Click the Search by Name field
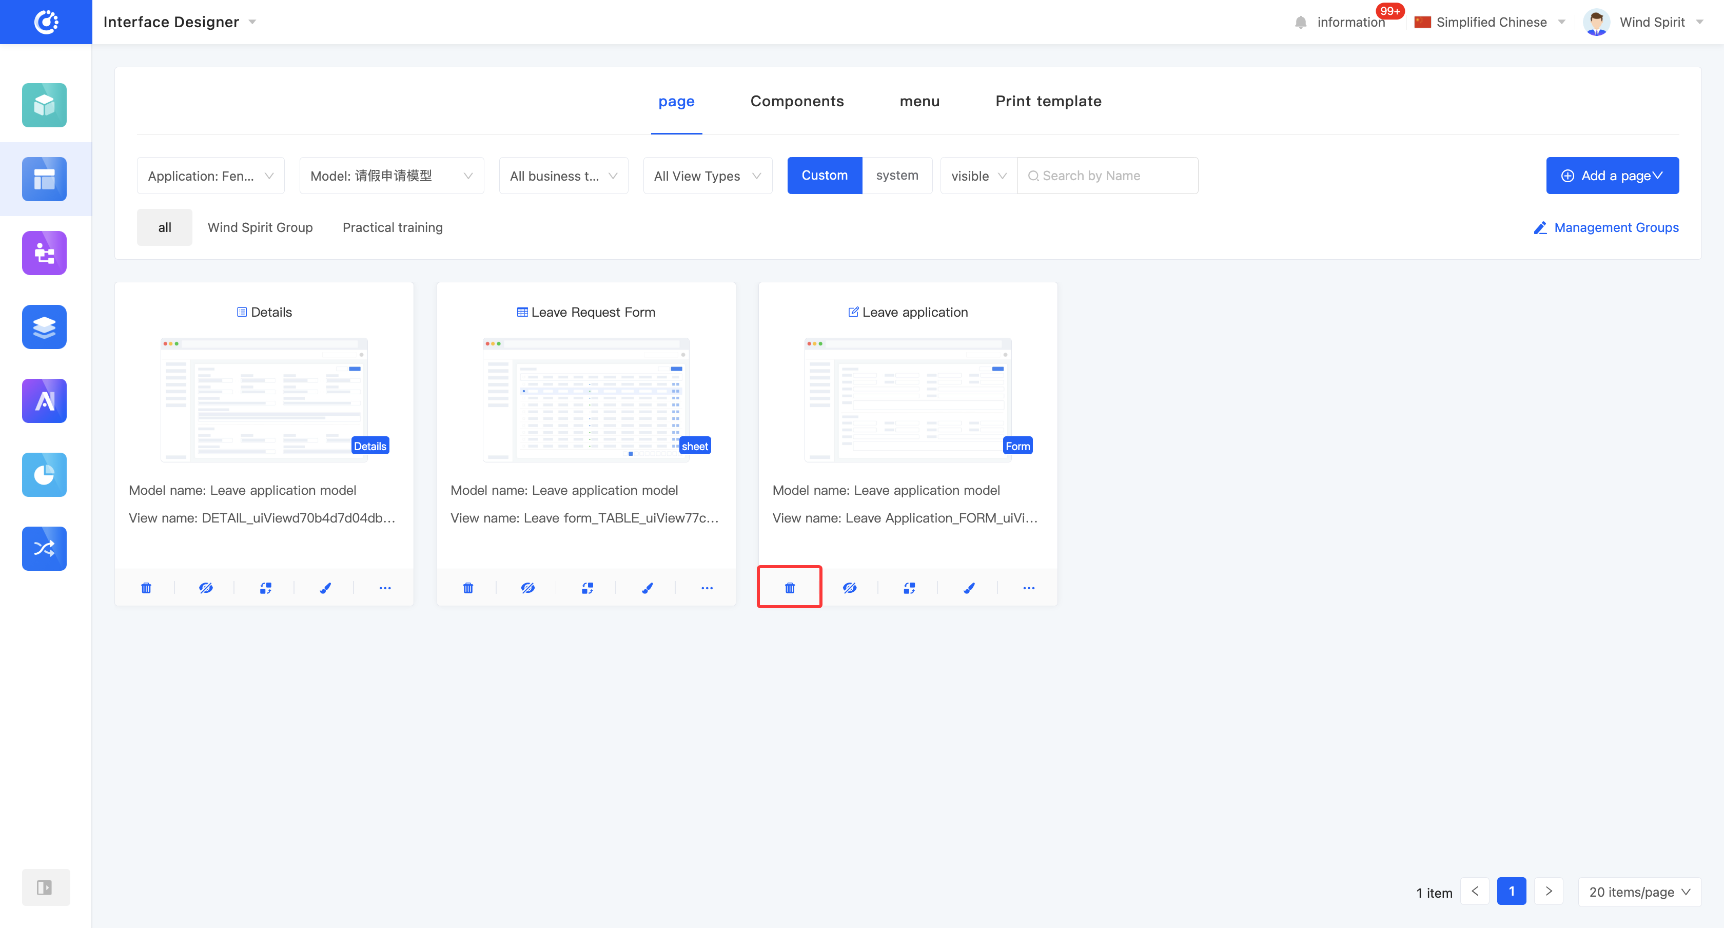 (x=1111, y=176)
